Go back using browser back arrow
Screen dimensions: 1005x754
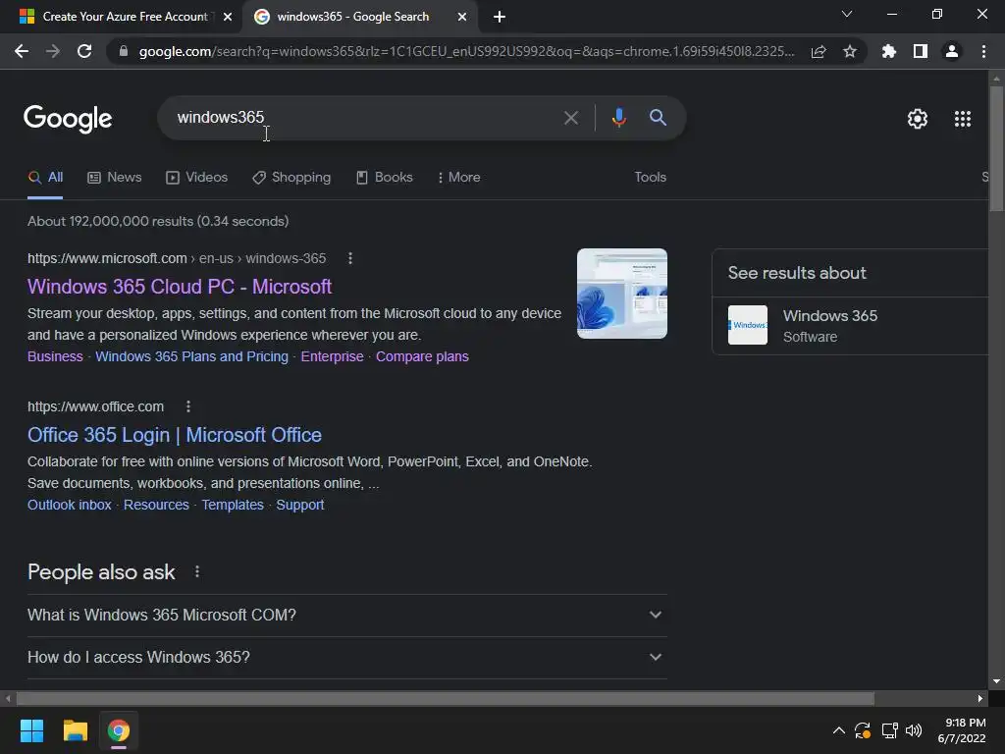pos(22,51)
